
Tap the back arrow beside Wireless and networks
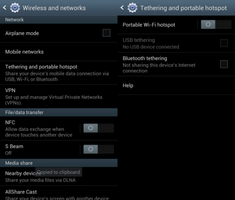pyautogui.click(x=5, y=8)
